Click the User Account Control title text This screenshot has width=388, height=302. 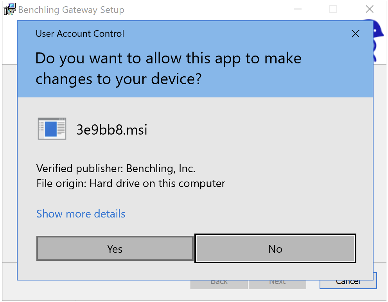click(80, 34)
